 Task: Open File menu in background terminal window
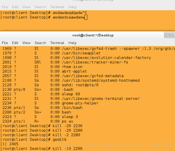coord(5,7)
